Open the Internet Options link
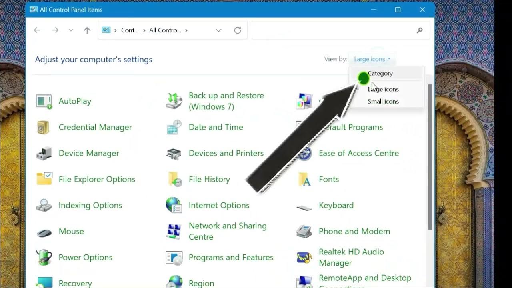Image resolution: width=512 pixels, height=288 pixels. tap(219, 205)
